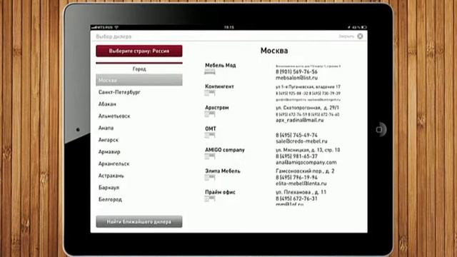Click the map icon under Мебель Мод
The height and width of the screenshot is (257, 457).
210,71
